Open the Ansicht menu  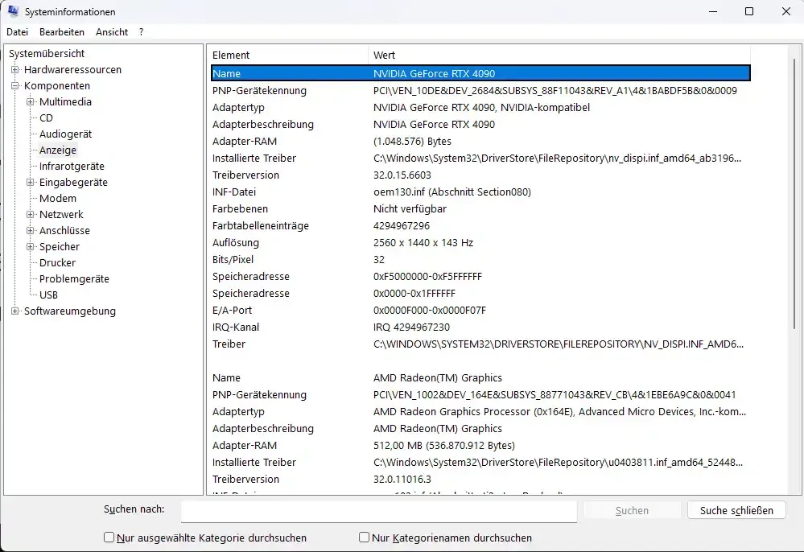click(x=112, y=32)
